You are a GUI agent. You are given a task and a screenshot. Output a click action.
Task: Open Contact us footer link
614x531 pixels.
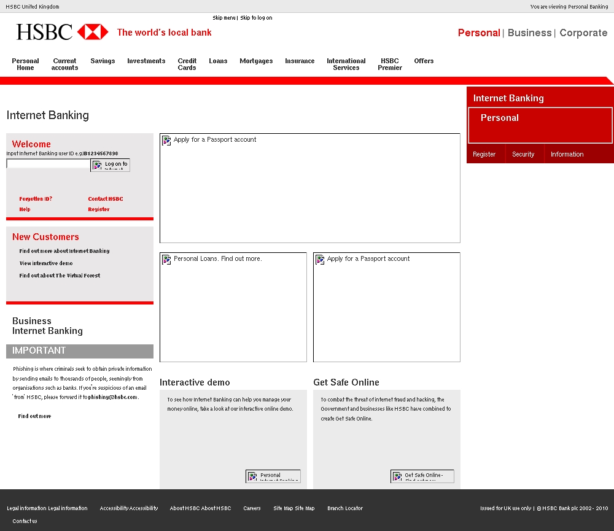[25, 521]
